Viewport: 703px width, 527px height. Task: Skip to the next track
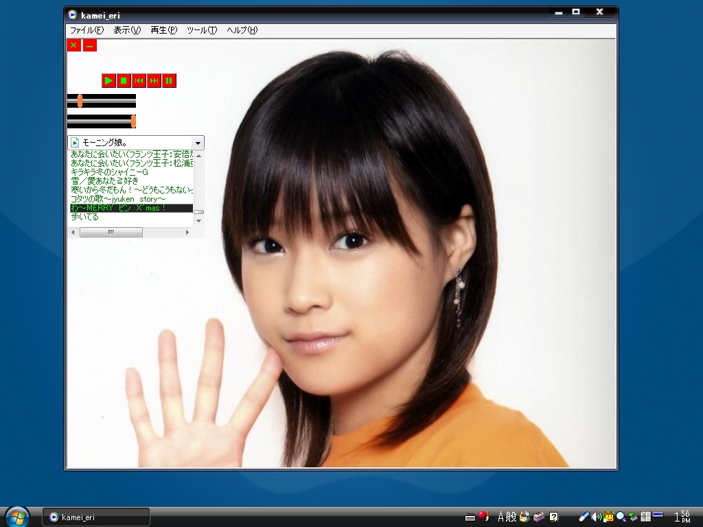(x=154, y=81)
